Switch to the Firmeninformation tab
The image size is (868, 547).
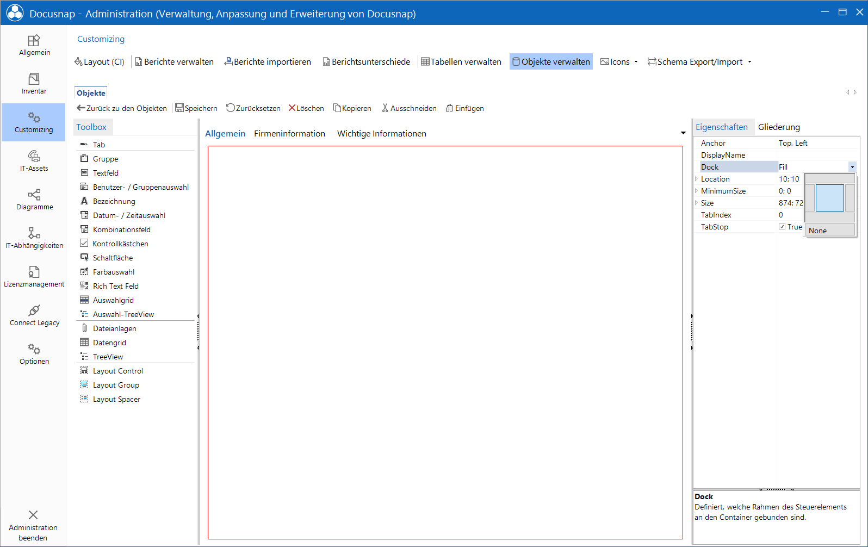click(289, 133)
